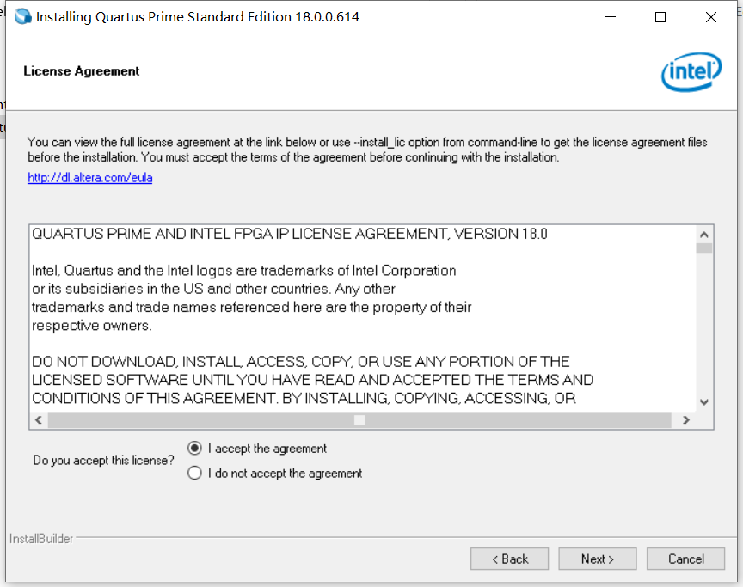The height and width of the screenshot is (587, 743).
Task: Click the right arrow of horizontal scrollbar
Action: [x=686, y=419]
